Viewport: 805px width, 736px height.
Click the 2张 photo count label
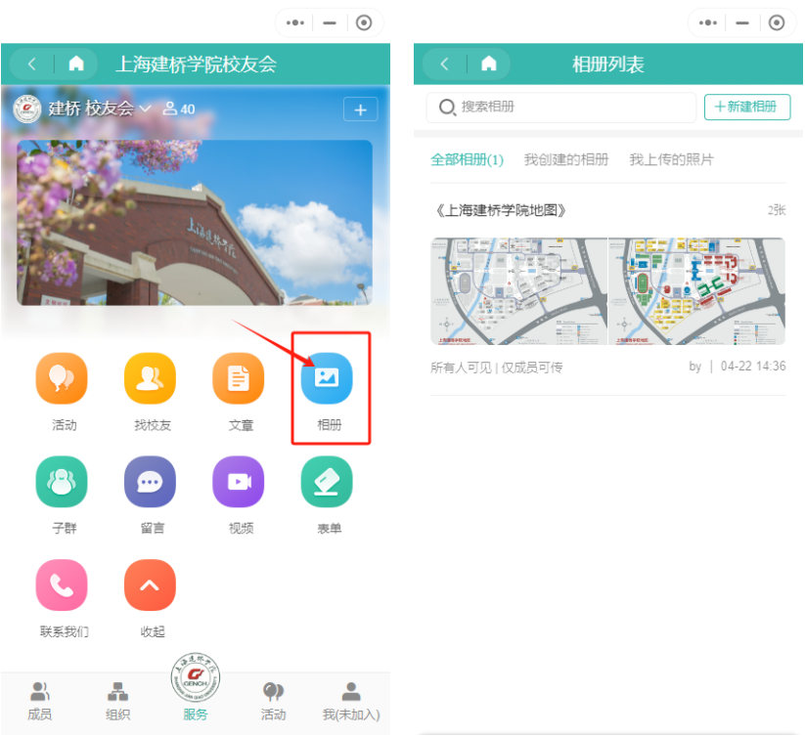(x=777, y=210)
